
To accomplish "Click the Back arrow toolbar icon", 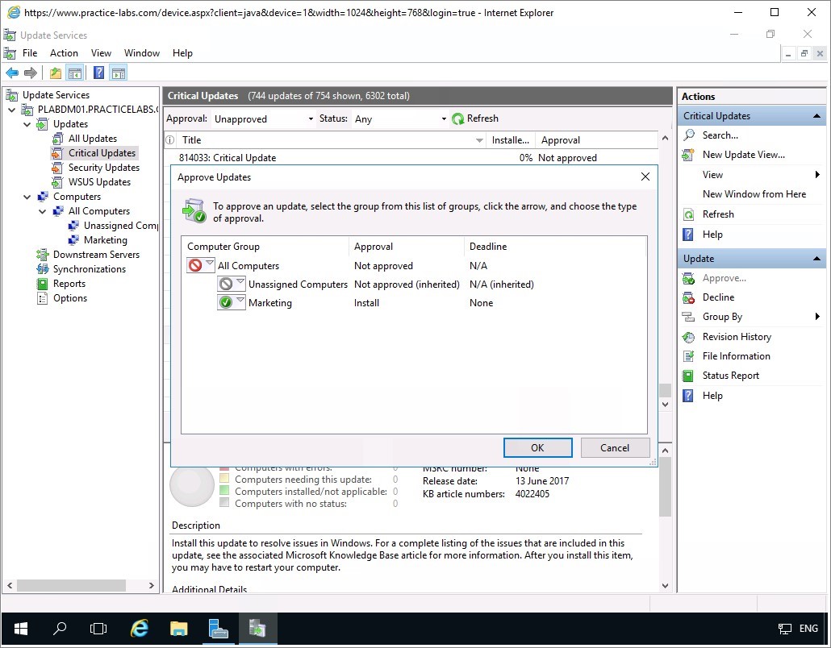I will (x=12, y=73).
